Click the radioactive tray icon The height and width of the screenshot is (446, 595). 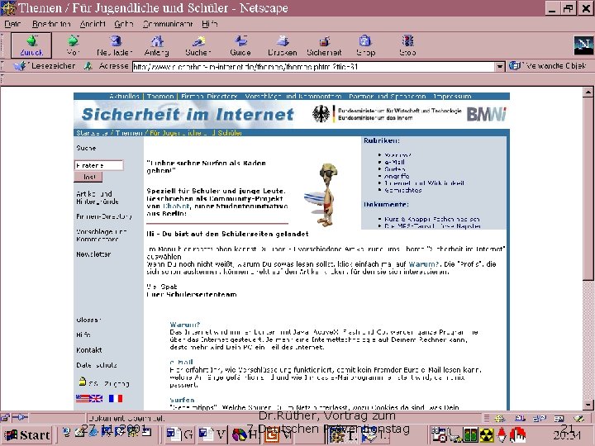pyautogui.click(x=487, y=435)
